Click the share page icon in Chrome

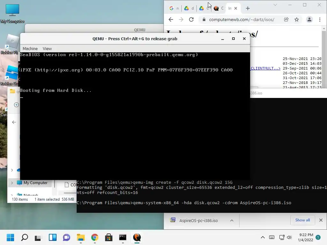286,19
